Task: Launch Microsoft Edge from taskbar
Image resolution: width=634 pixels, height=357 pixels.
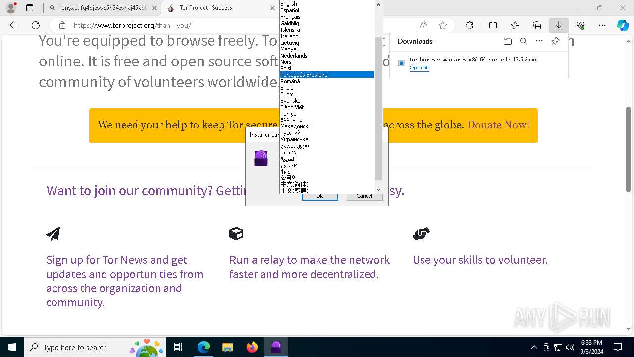Action: 204,347
